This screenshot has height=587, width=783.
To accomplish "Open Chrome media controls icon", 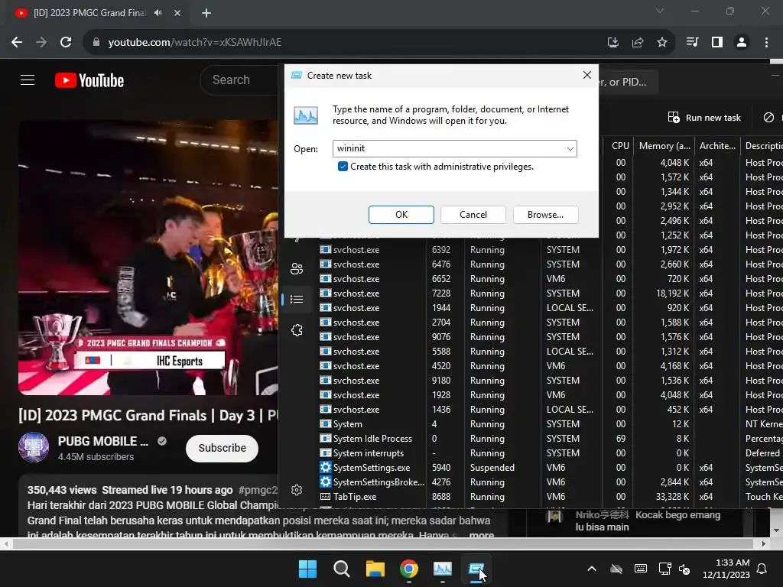I will 692,43.
